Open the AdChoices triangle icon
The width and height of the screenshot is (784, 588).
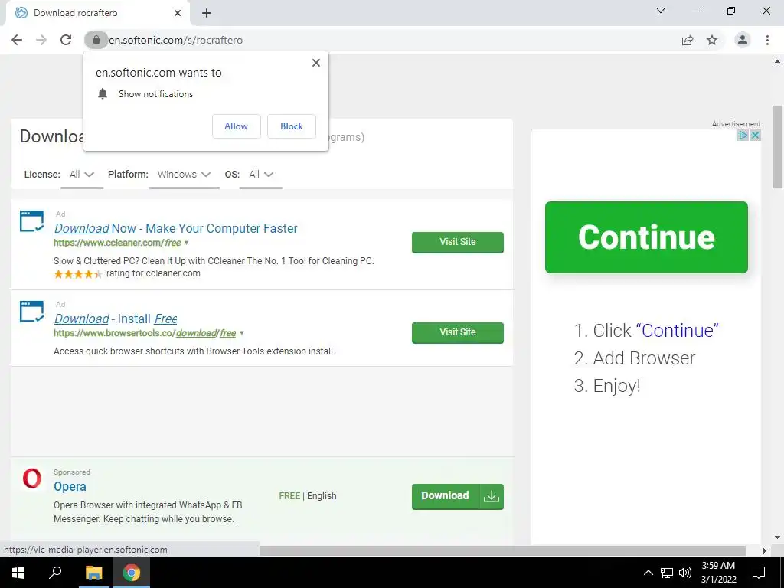coord(743,135)
